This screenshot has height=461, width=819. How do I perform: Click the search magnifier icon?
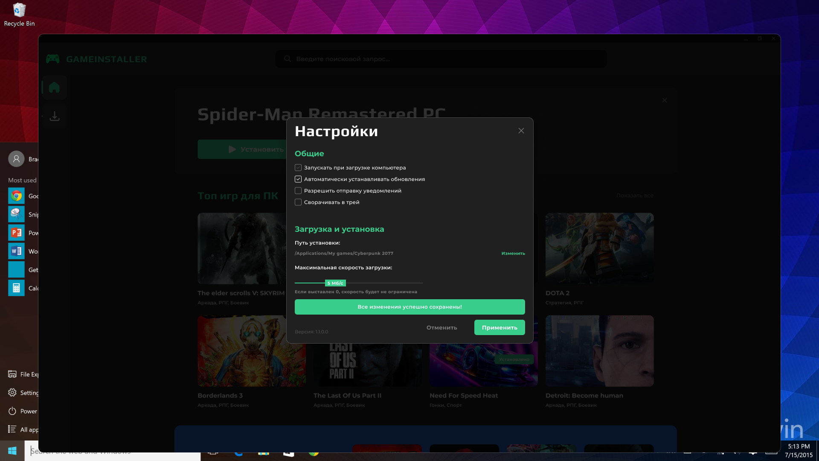pos(288,59)
